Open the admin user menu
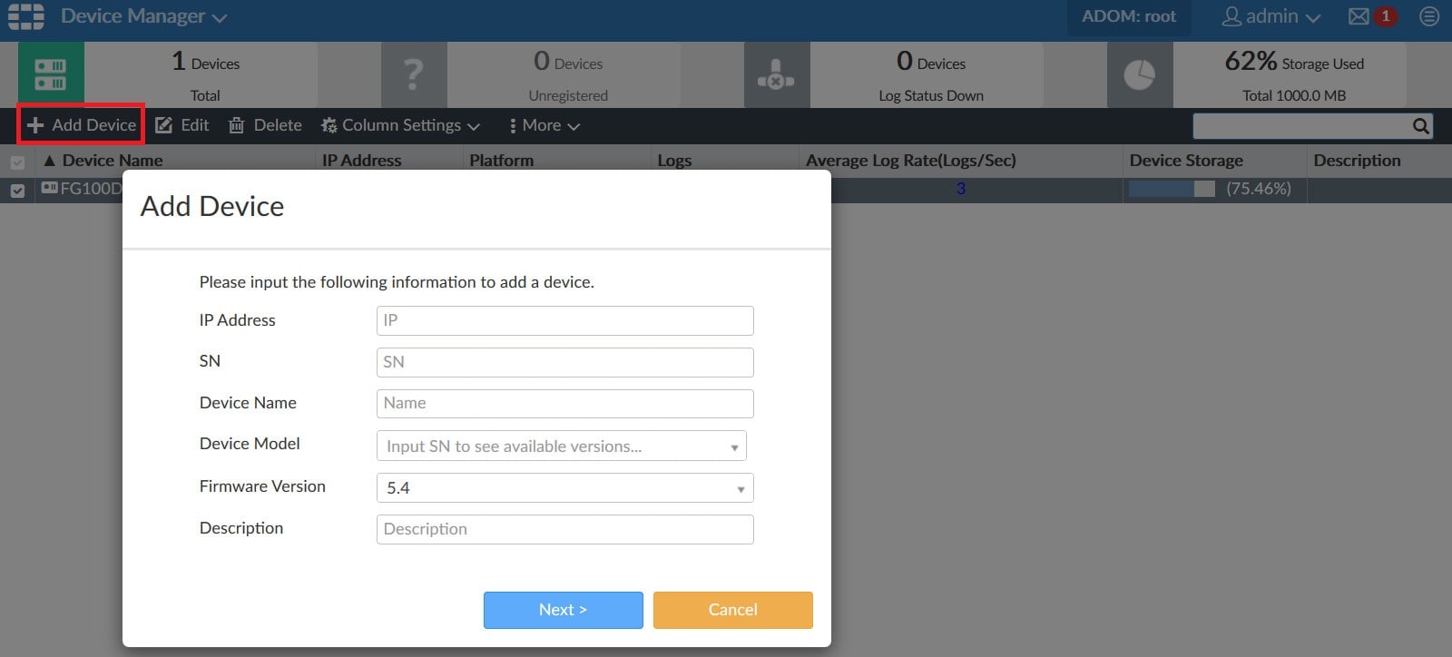The width and height of the screenshot is (1452, 657). [1270, 16]
